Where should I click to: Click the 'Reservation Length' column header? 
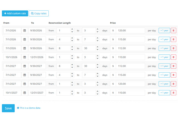[x=60, y=23]
